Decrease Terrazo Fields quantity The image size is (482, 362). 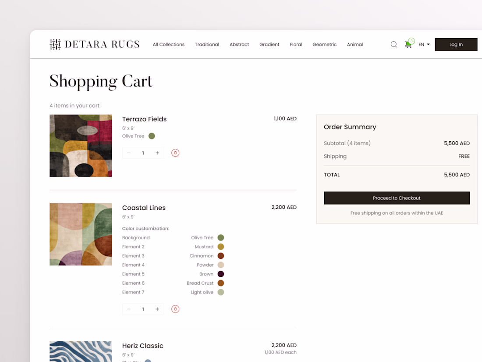[x=128, y=153]
